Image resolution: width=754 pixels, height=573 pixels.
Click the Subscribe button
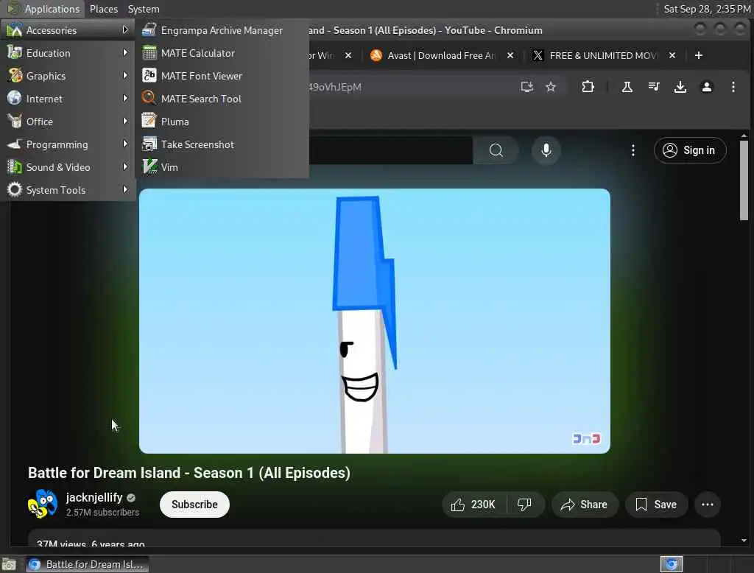pyautogui.click(x=194, y=505)
